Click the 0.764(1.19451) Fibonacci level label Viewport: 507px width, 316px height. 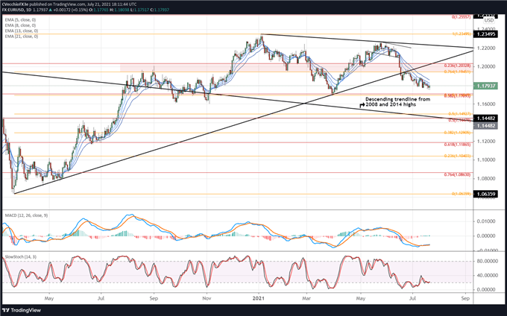(457, 72)
